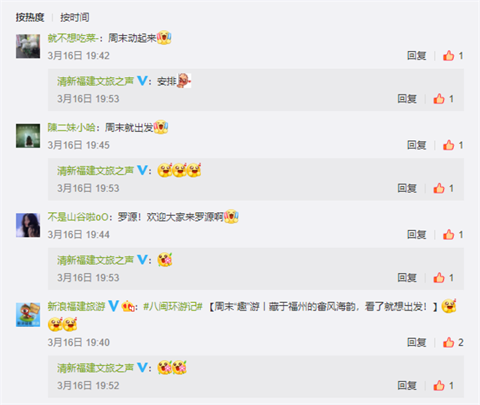Sort comments by 按时间

tap(75, 17)
